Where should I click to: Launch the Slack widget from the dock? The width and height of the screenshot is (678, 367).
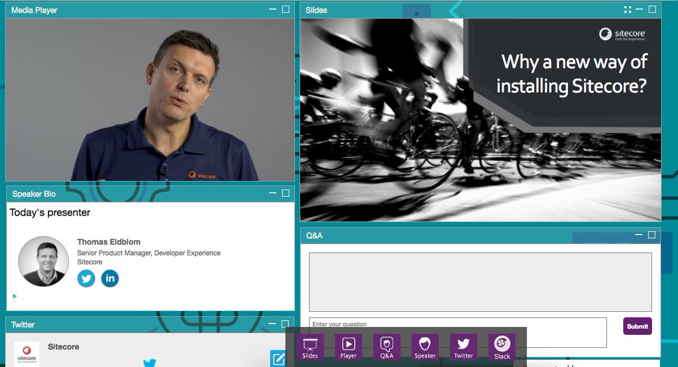501,346
